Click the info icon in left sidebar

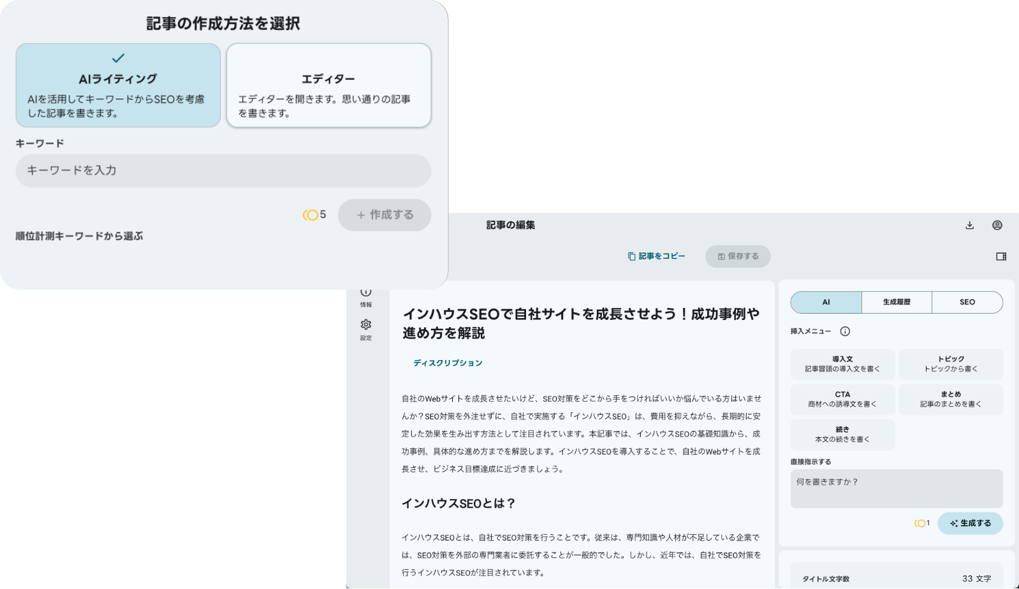click(x=366, y=293)
